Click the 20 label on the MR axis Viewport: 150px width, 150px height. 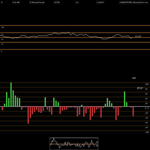click(x=146, y=103)
